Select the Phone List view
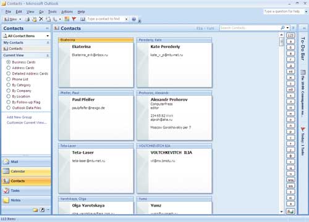Image resolution: width=309 pixels, height=222 pixels. [17, 79]
